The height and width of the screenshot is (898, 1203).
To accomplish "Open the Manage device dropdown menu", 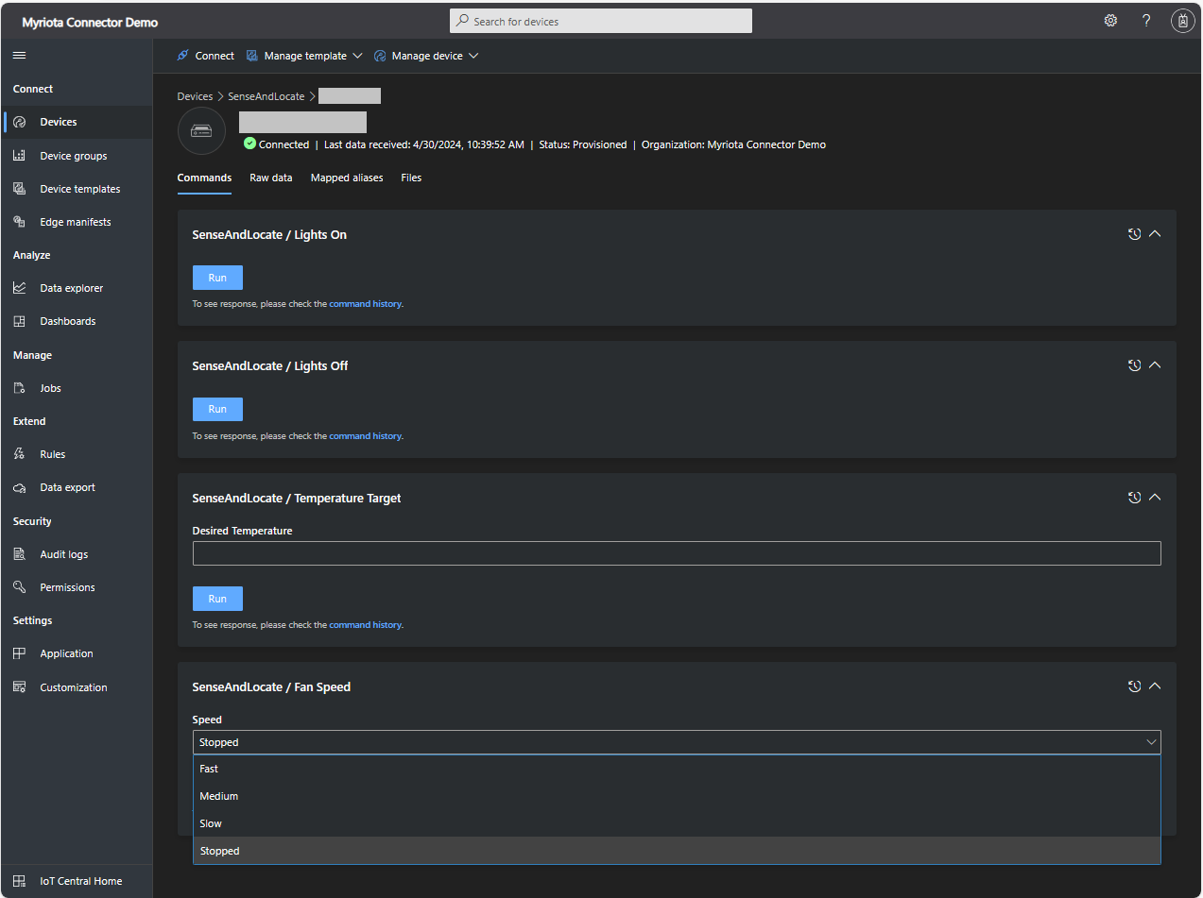I will click(426, 56).
